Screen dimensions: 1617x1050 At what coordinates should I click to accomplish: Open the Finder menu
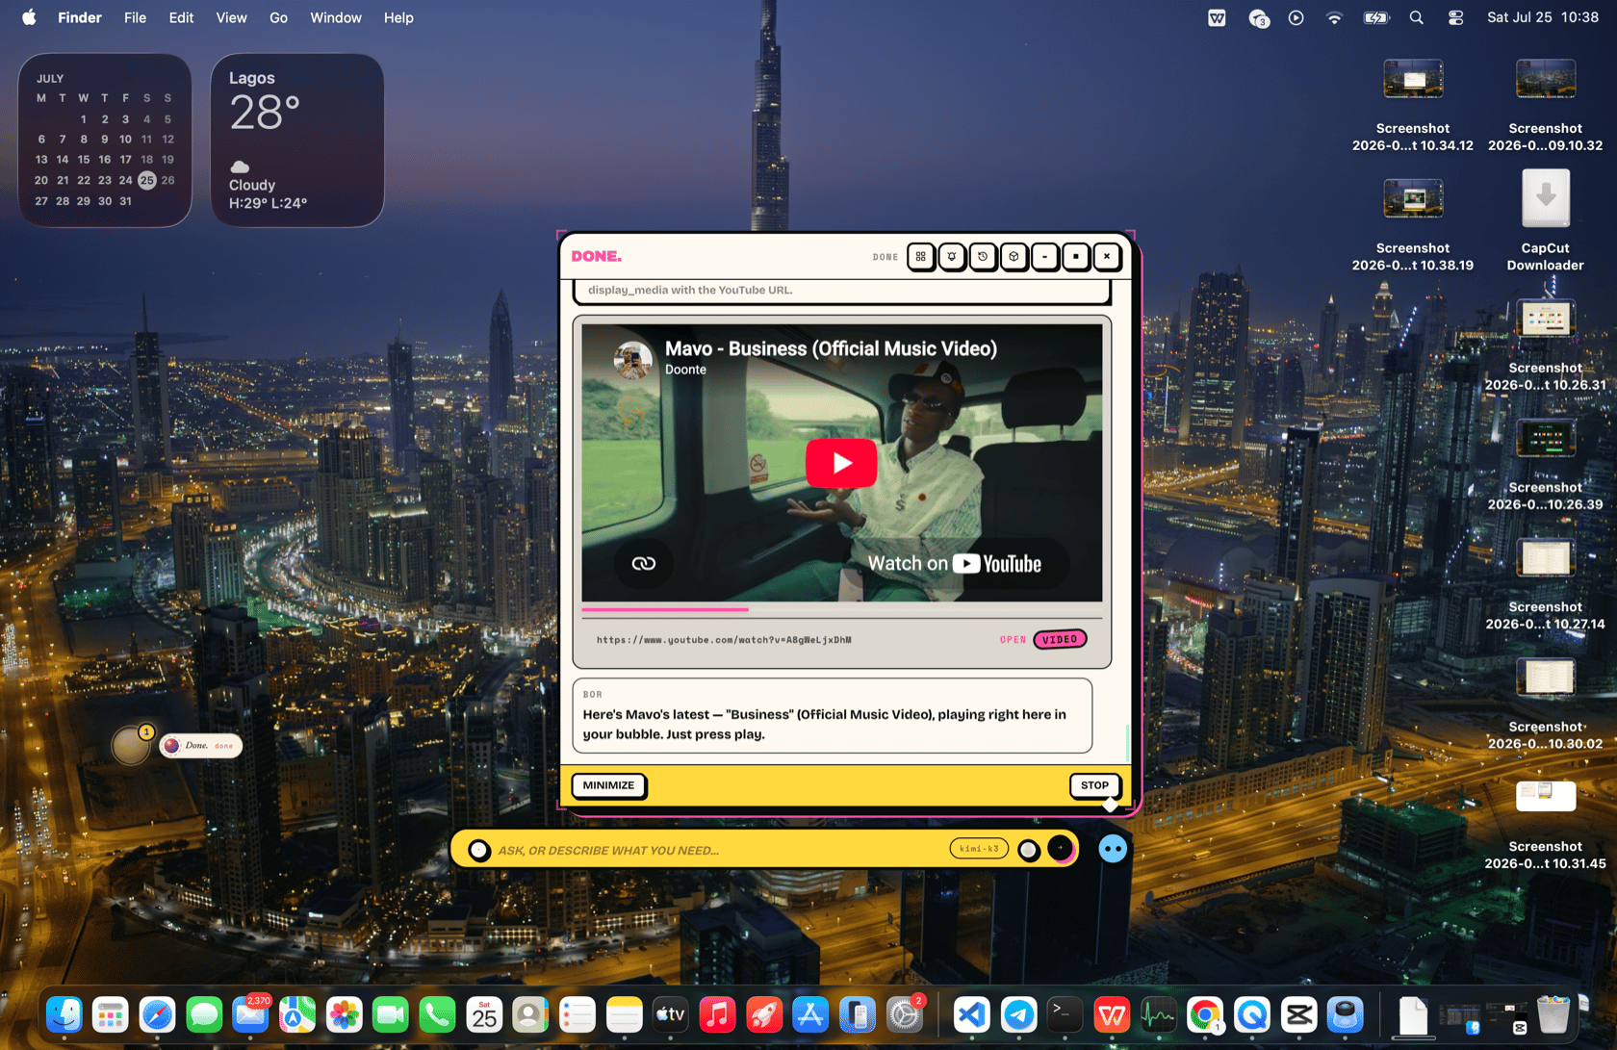point(80,17)
